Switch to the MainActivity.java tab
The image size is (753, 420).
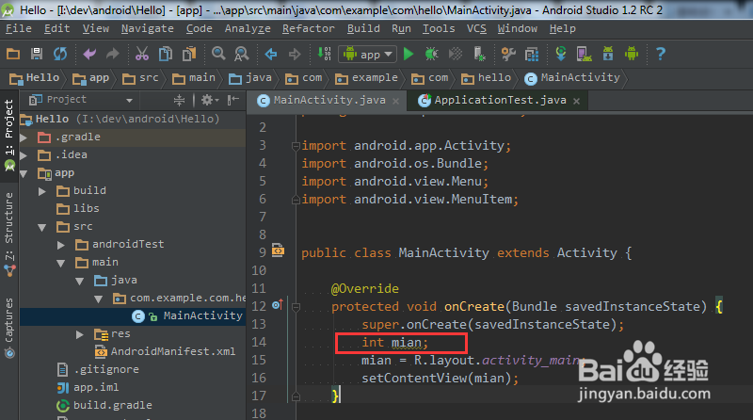point(328,101)
